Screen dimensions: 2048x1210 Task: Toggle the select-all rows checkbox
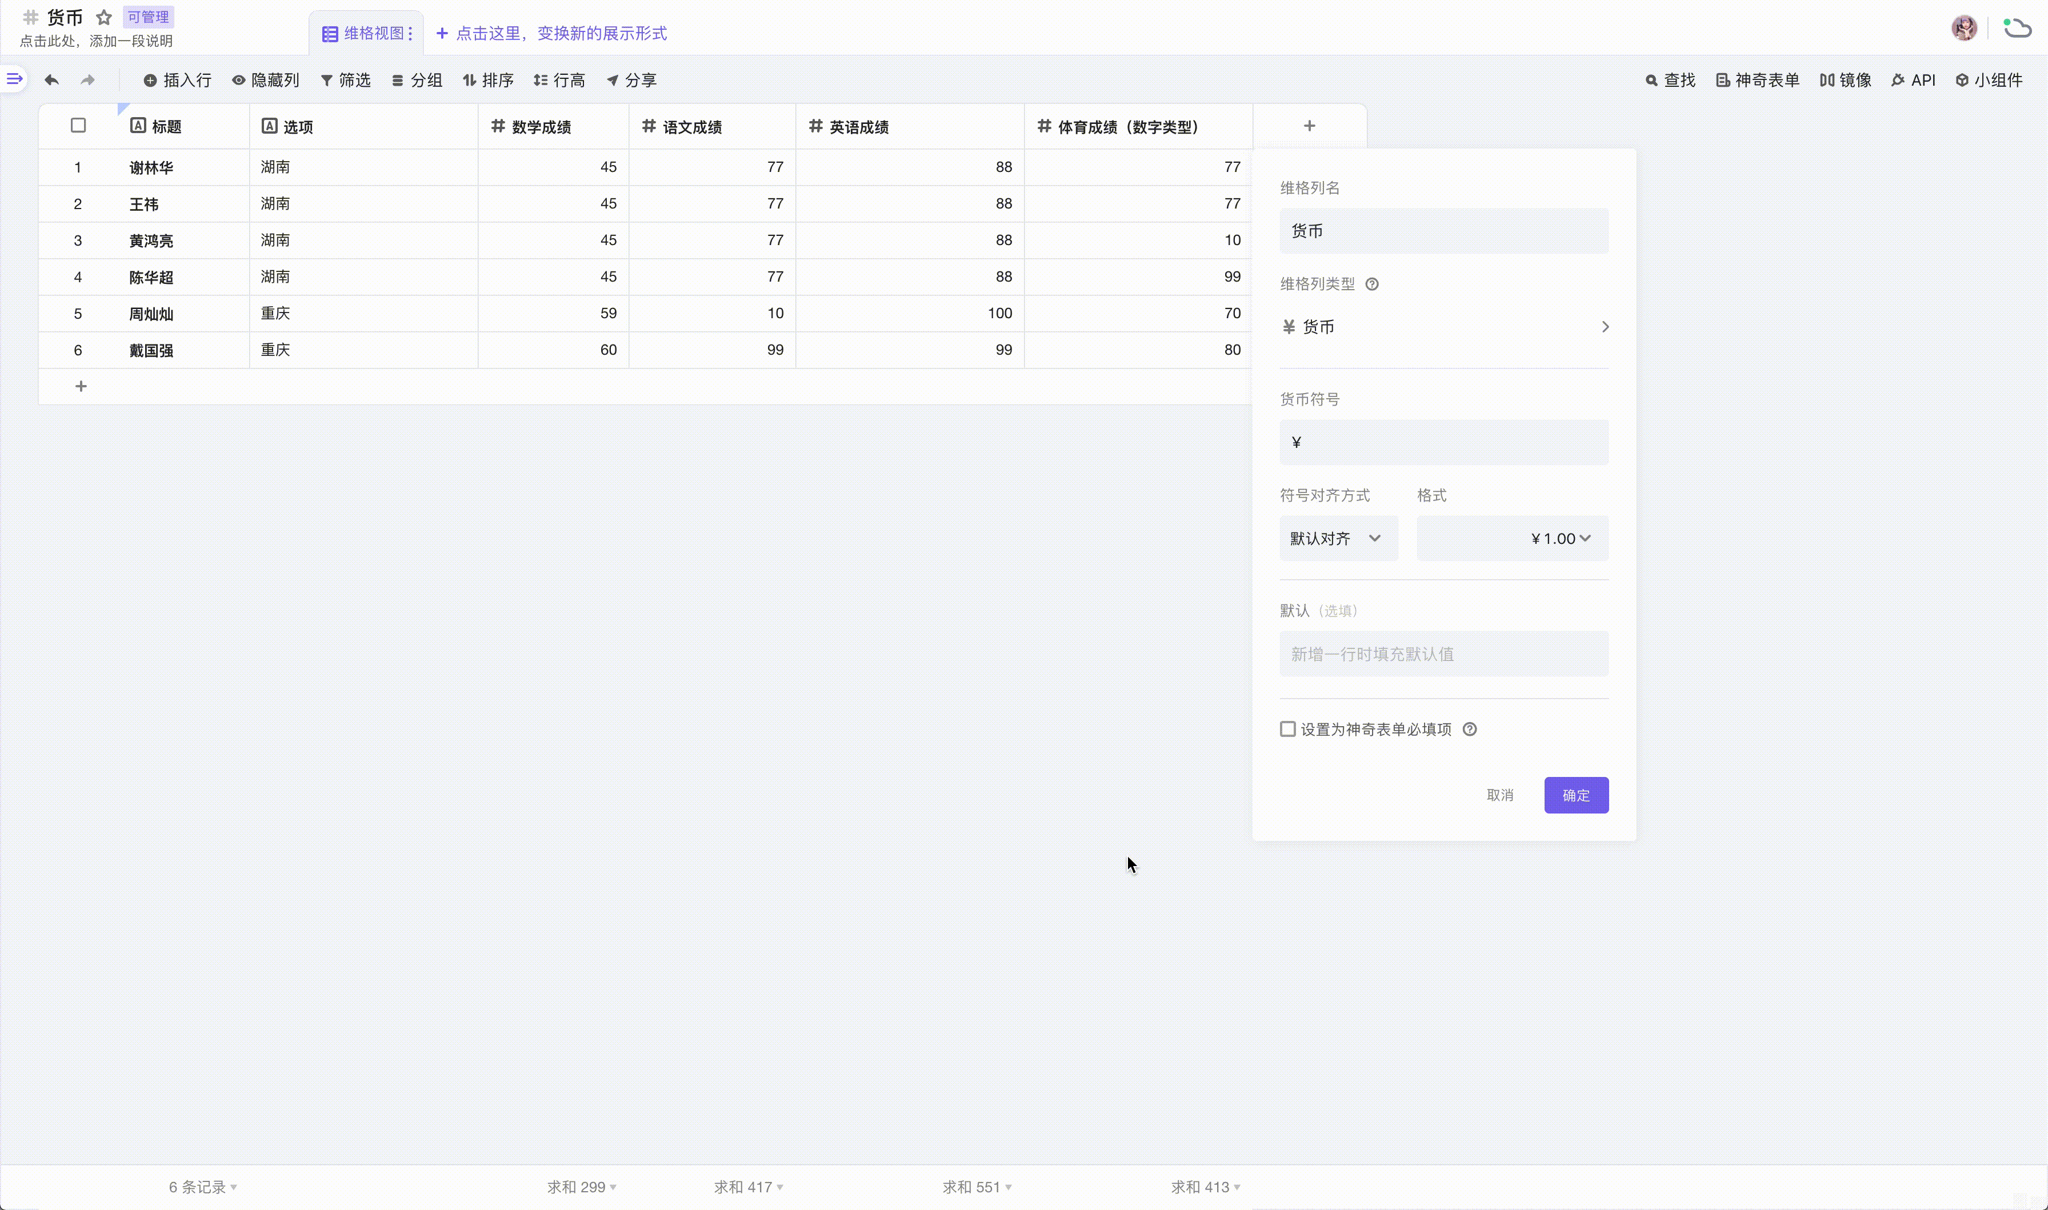click(x=78, y=126)
